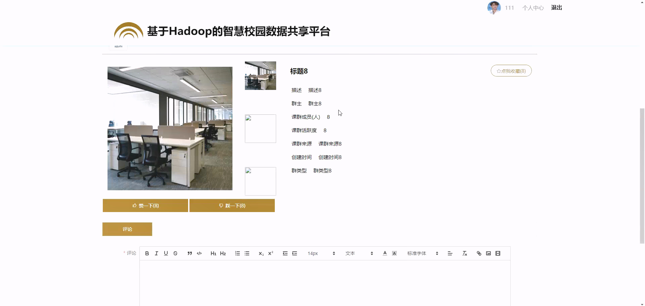Apply superscript formatting
This screenshot has height=306, width=645.
270,253
